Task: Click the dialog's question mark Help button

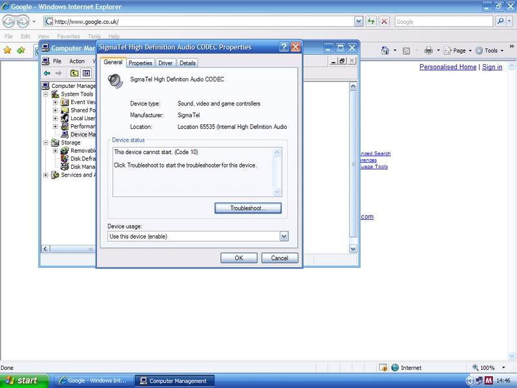Action: (x=284, y=47)
